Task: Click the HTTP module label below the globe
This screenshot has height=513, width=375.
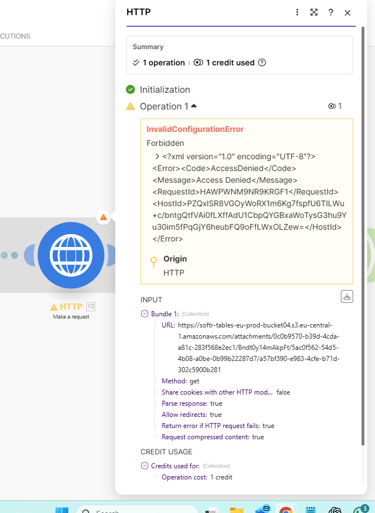Action: tap(71, 306)
